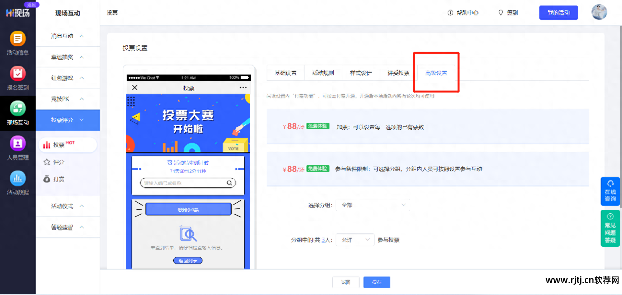Open the 选择分组 dropdown showing 全部
Image resolution: width=622 pixels, height=295 pixels.
(x=373, y=205)
